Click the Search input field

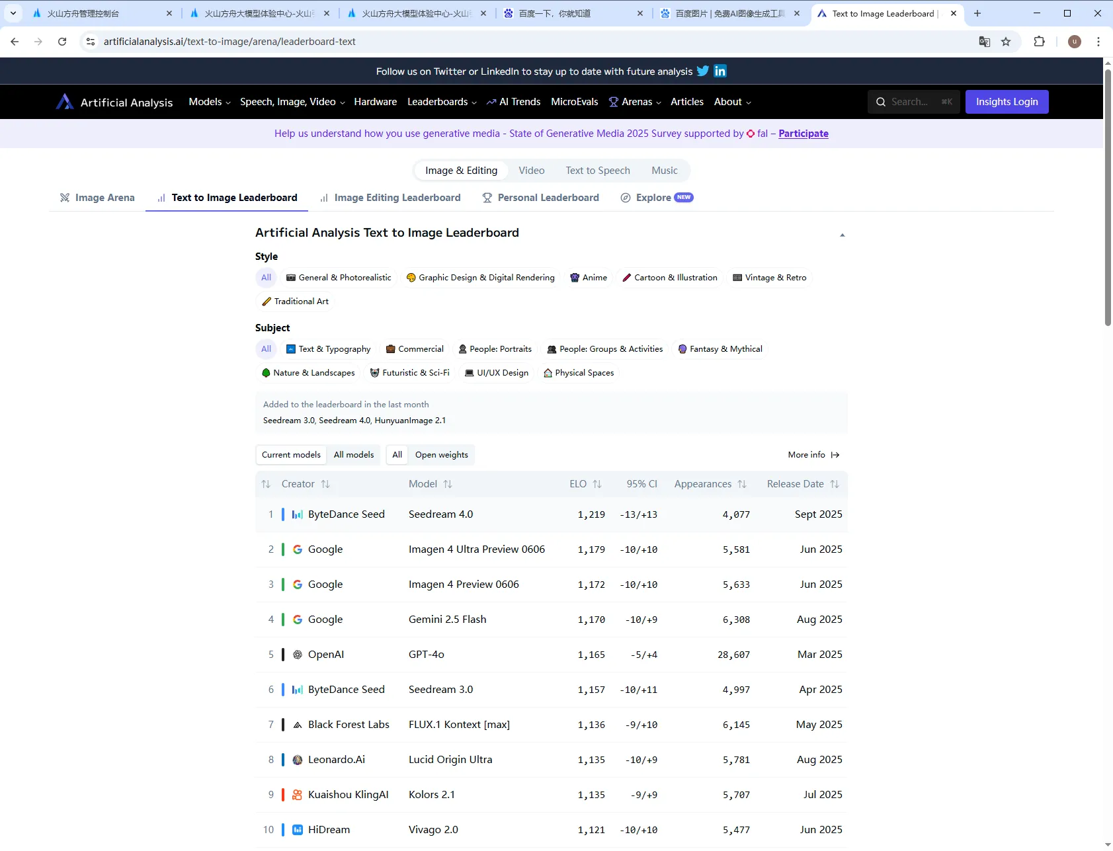tap(914, 102)
